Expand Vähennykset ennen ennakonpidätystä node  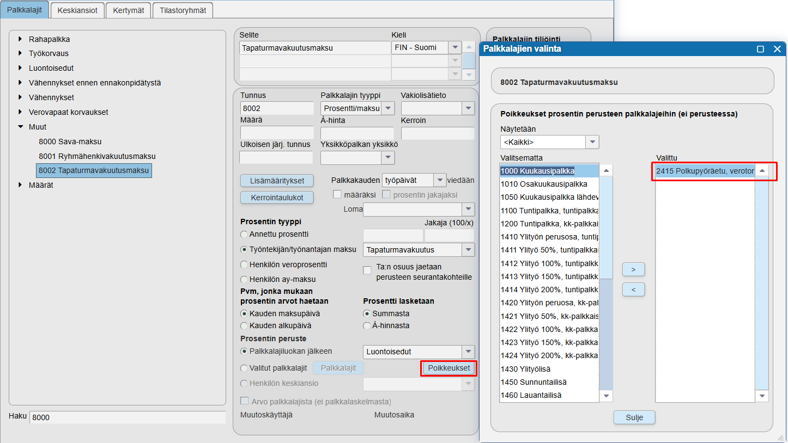pos(20,83)
